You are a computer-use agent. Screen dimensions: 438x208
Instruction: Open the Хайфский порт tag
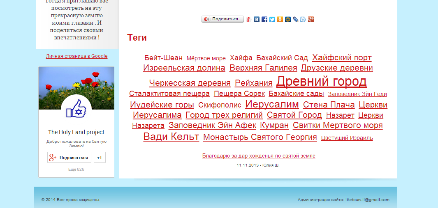(x=342, y=58)
